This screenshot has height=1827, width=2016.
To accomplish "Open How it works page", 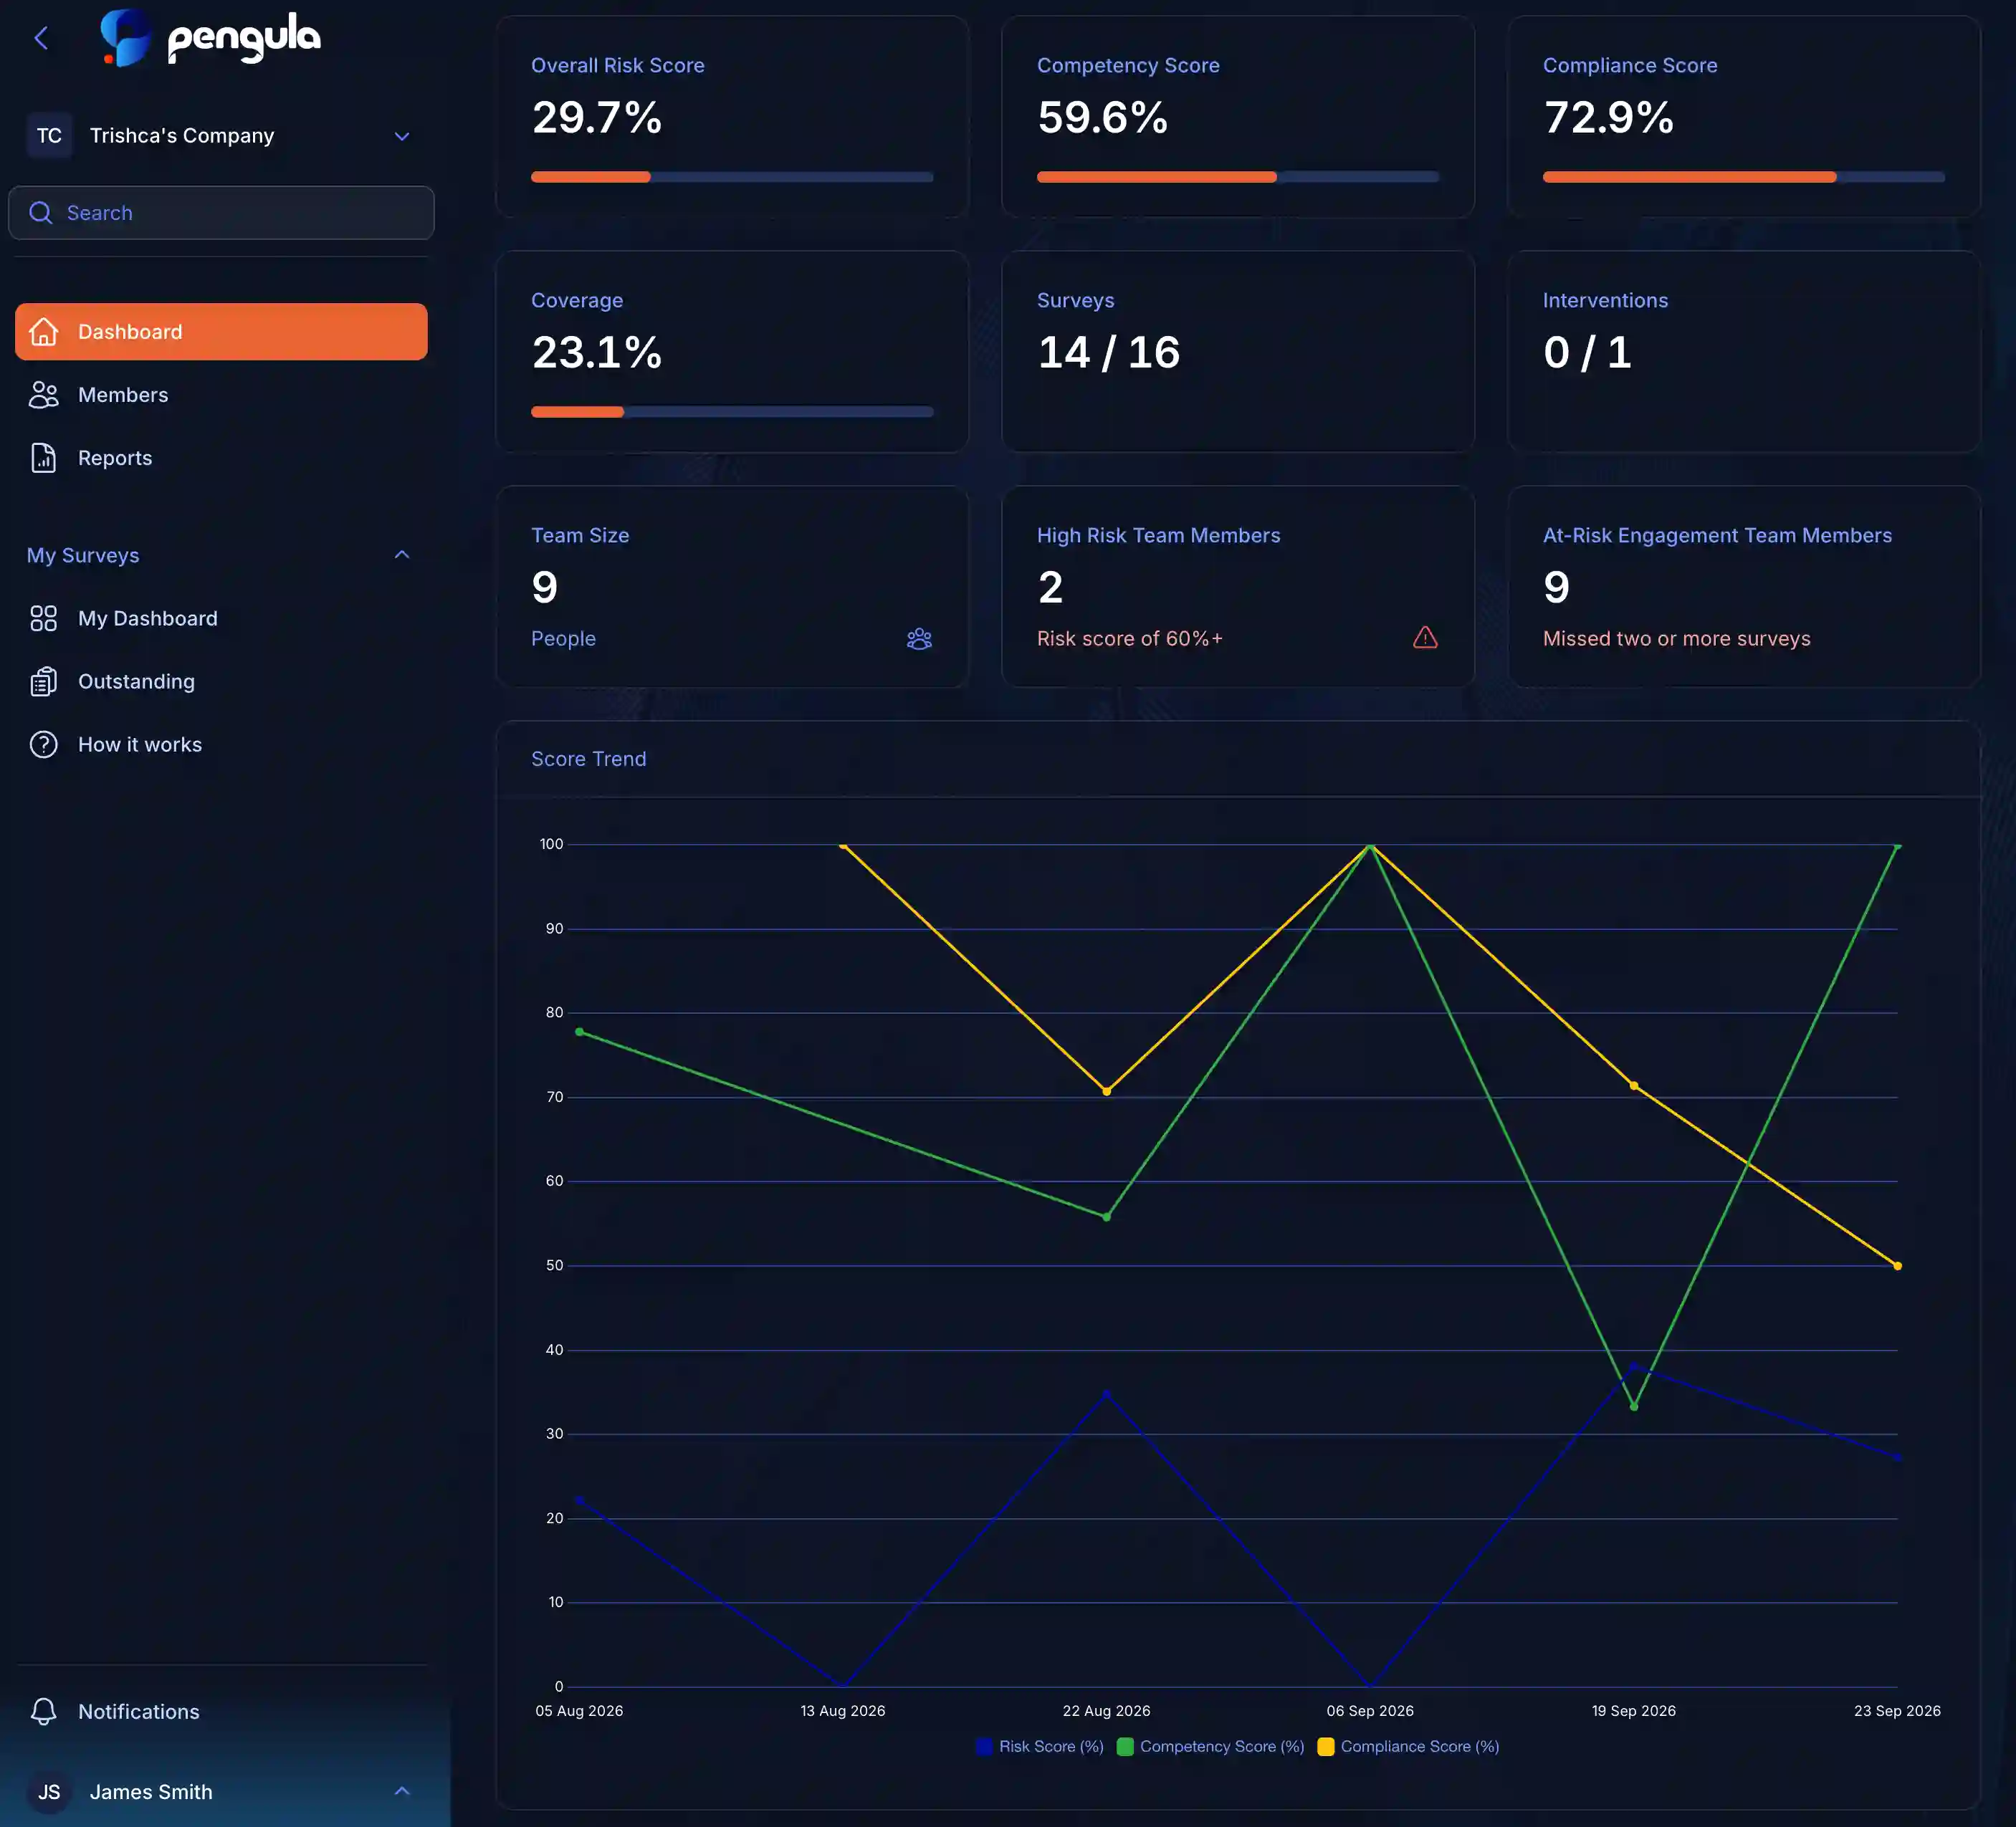I will coord(221,744).
